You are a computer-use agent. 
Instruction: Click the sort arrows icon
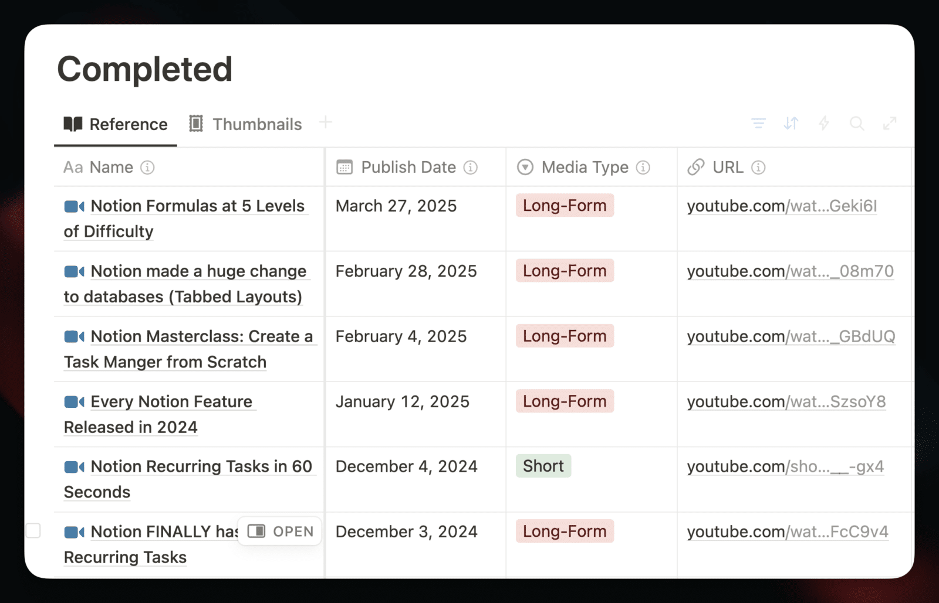click(x=791, y=123)
